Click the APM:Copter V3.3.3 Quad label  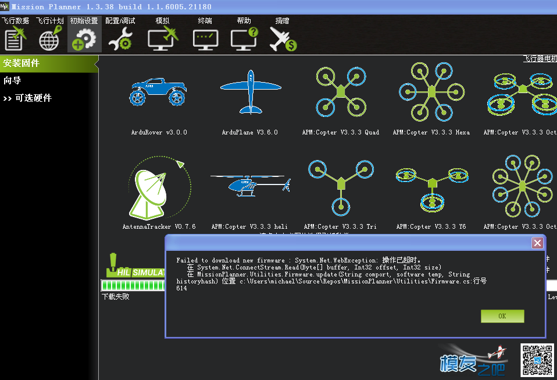341,132
